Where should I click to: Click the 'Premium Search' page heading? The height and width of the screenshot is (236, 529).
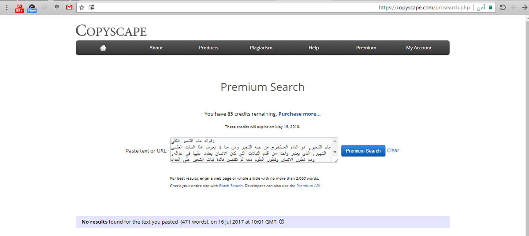tap(262, 87)
